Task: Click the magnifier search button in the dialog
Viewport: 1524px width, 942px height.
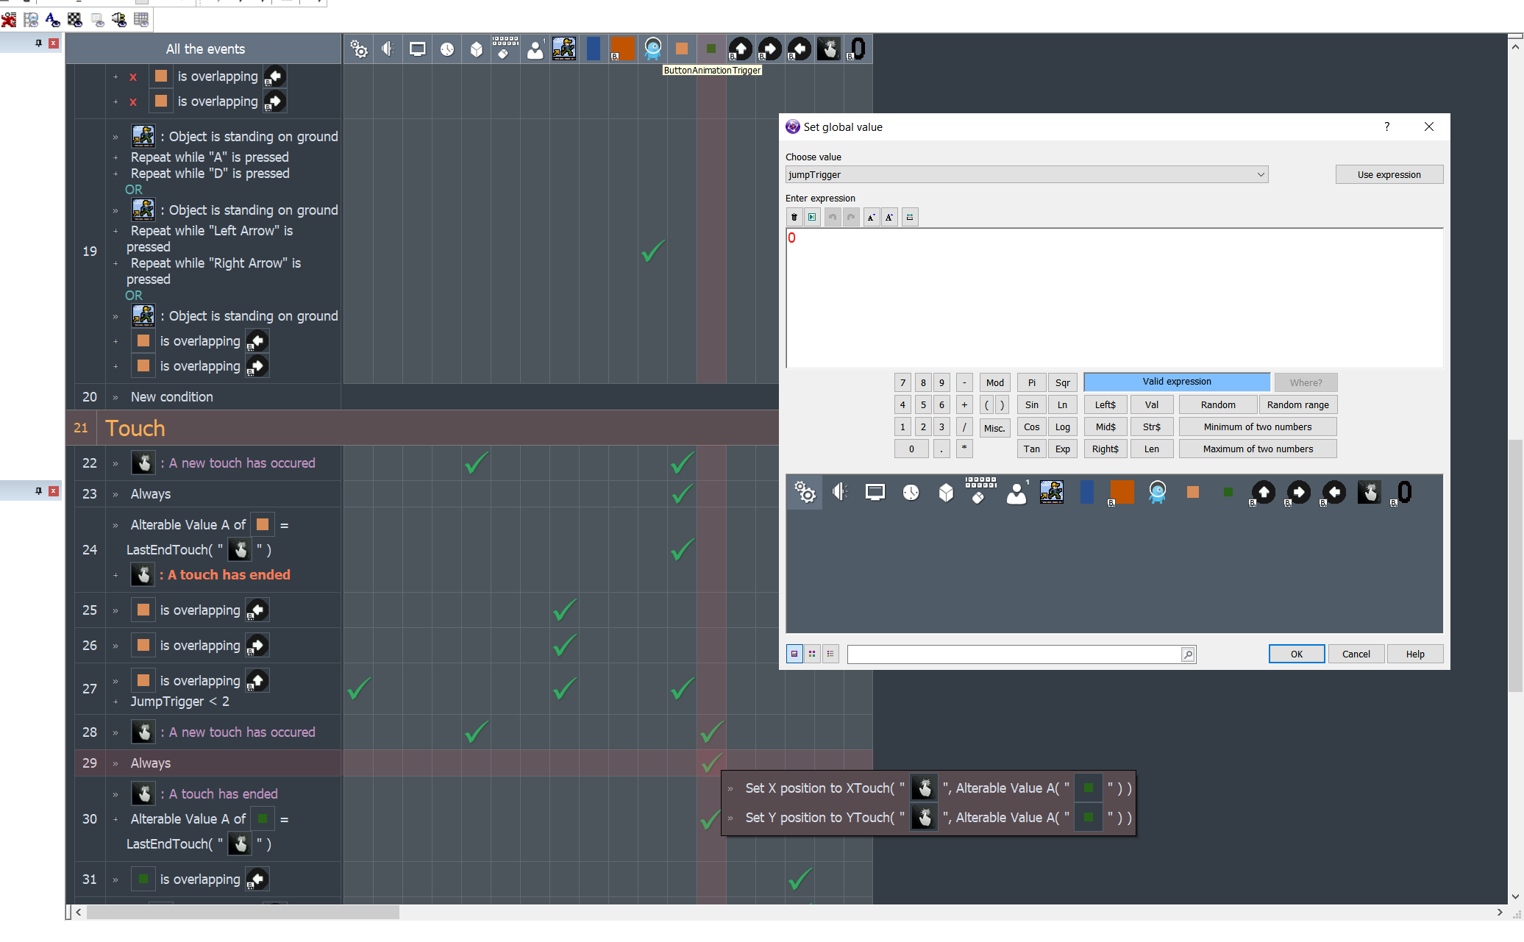Action: pyautogui.click(x=1188, y=654)
